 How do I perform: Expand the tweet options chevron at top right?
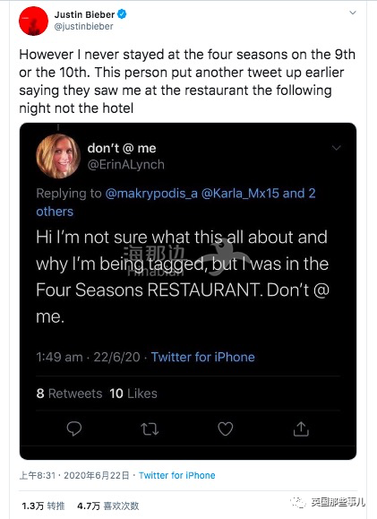[353, 13]
